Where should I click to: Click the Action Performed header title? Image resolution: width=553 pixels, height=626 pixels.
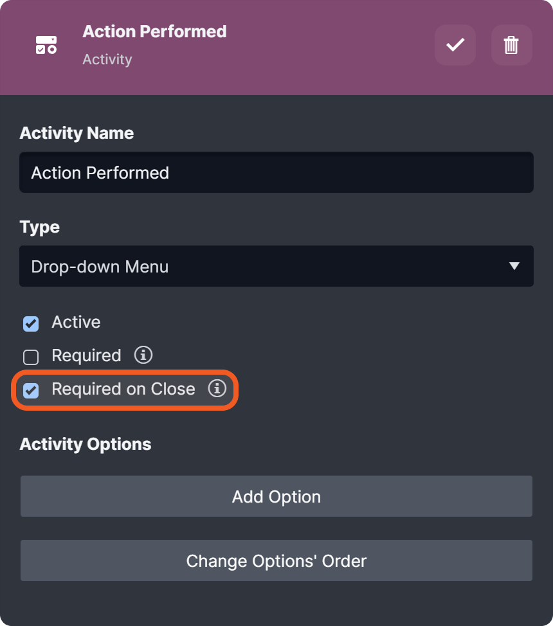154,31
